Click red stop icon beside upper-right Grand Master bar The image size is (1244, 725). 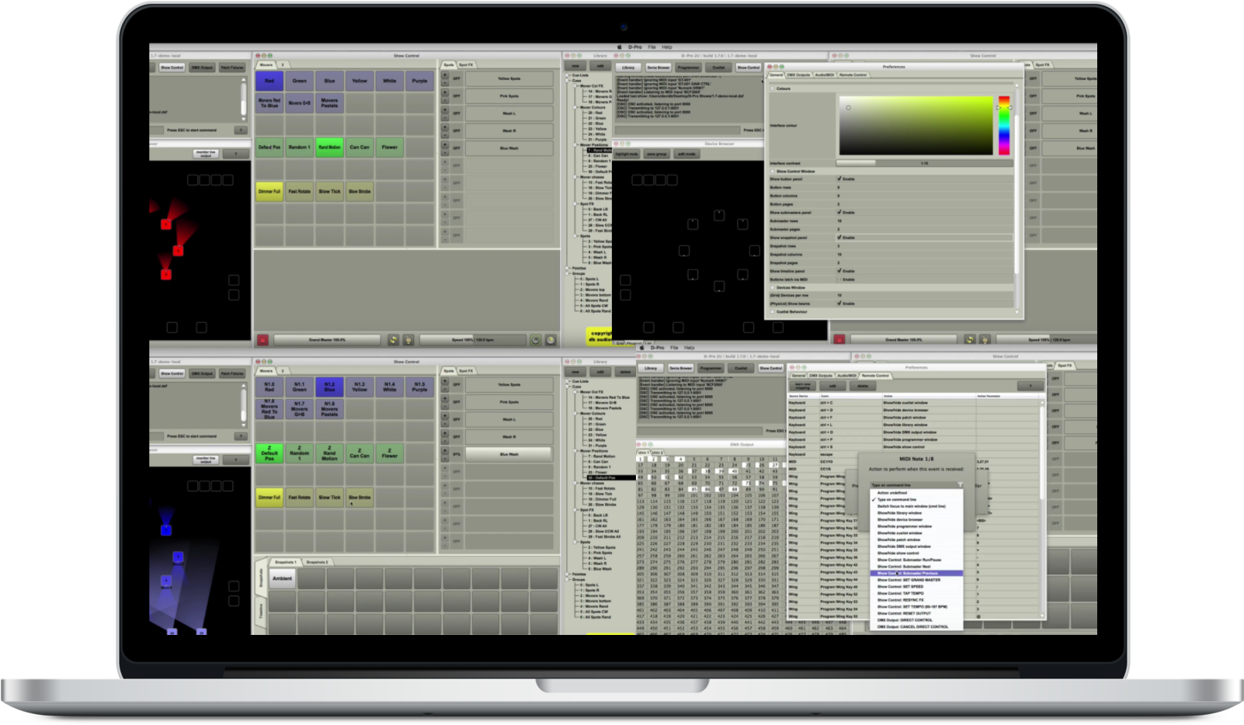pyautogui.click(x=839, y=339)
